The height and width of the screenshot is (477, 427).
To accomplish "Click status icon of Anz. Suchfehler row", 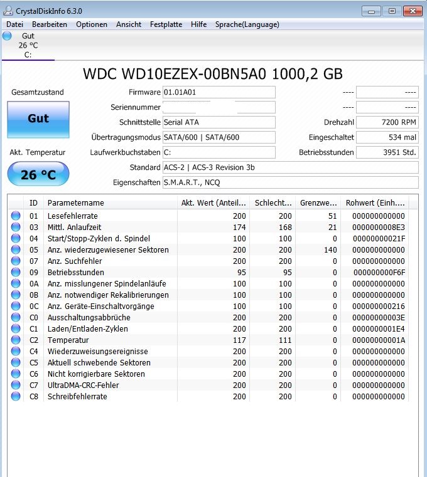I will (16, 261).
